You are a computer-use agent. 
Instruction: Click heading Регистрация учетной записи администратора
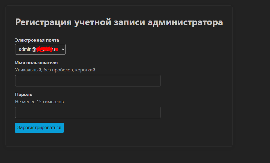pos(119,22)
